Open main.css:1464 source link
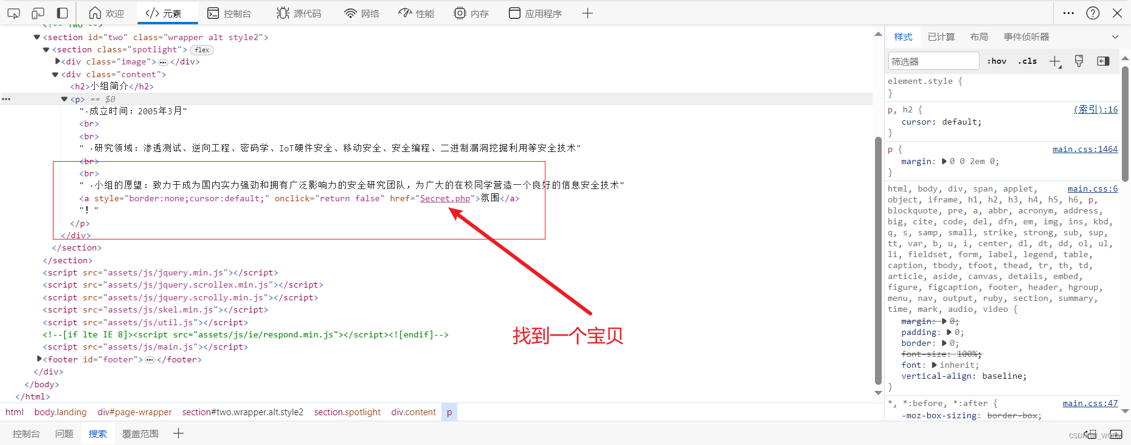Screen dimensions: 1131x445 tap(1085, 149)
